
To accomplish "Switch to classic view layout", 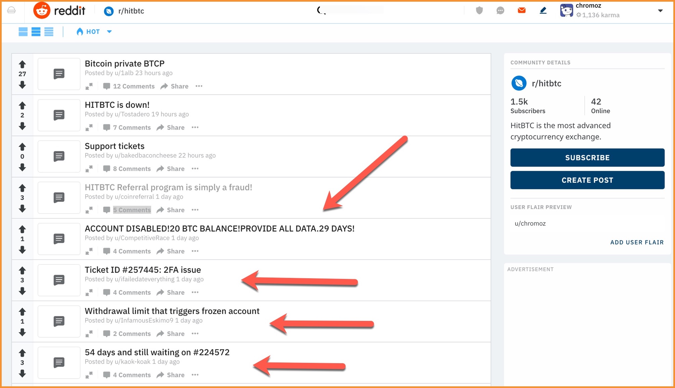I will (x=36, y=32).
